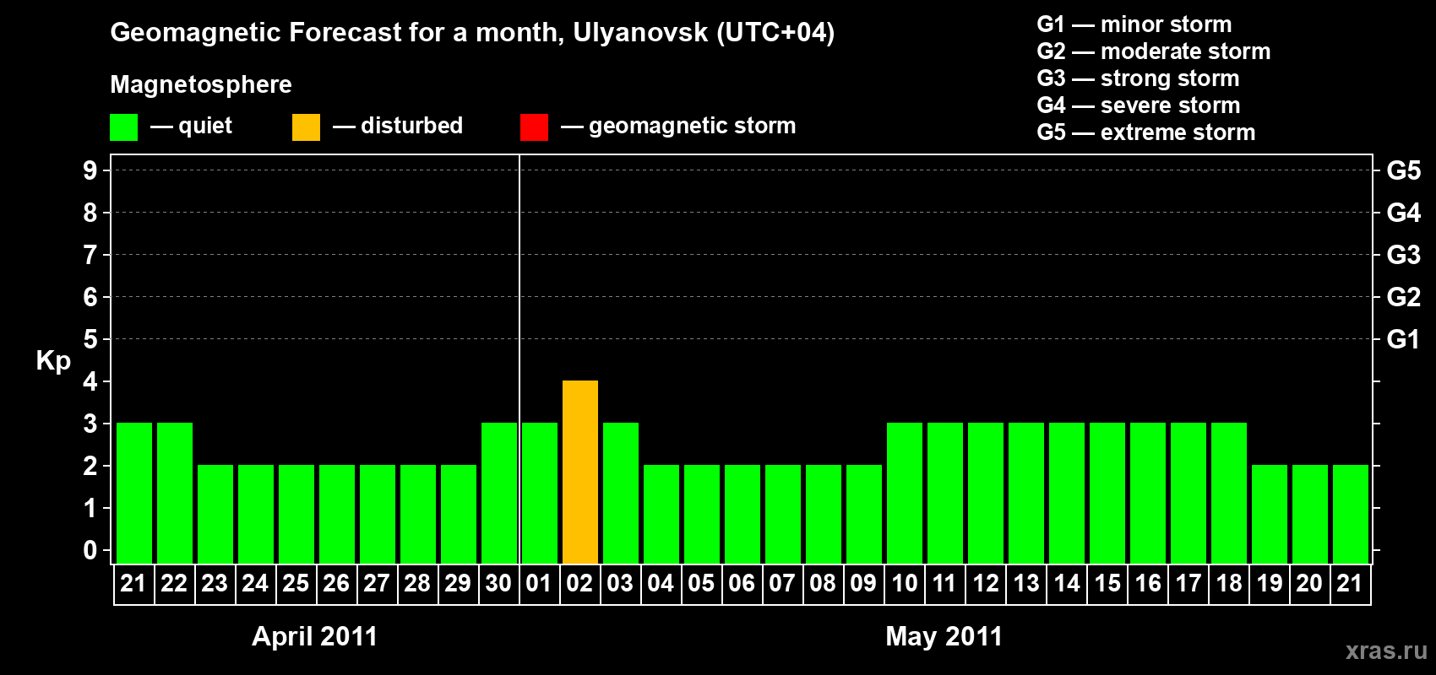This screenshot has height=675, width=1436.
Task: Select the green bar above April 23
Action: [215, 515]
